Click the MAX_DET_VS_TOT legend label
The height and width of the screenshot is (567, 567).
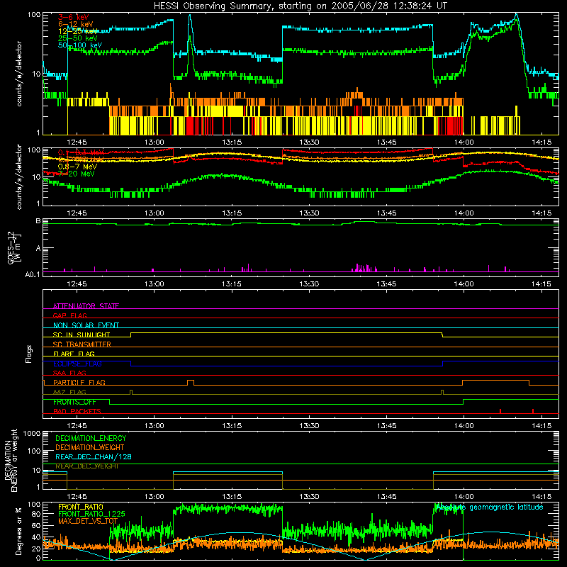tap(88, 521)
